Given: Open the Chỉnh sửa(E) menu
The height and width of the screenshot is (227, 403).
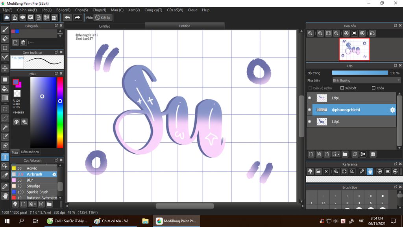Looking at the screenshot, I should click(27, 10).
